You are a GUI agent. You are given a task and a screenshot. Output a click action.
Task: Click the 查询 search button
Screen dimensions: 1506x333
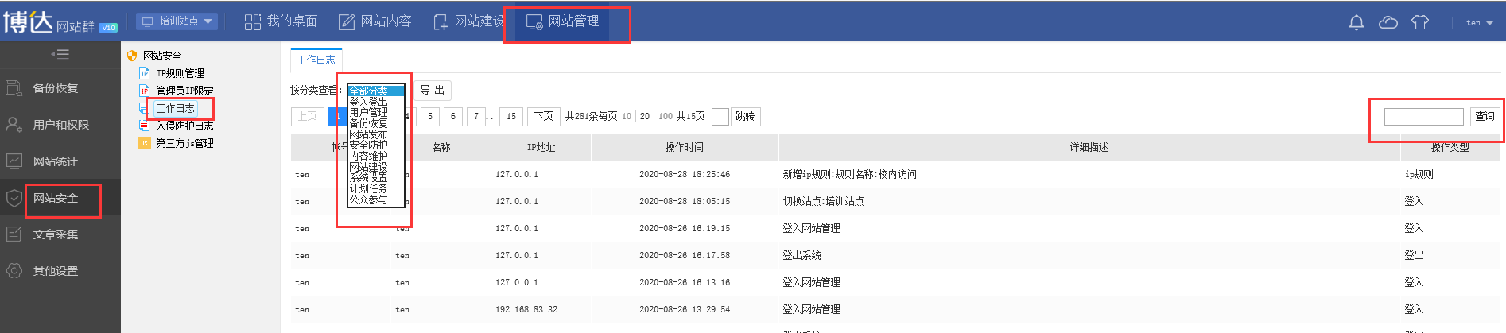1485,117
